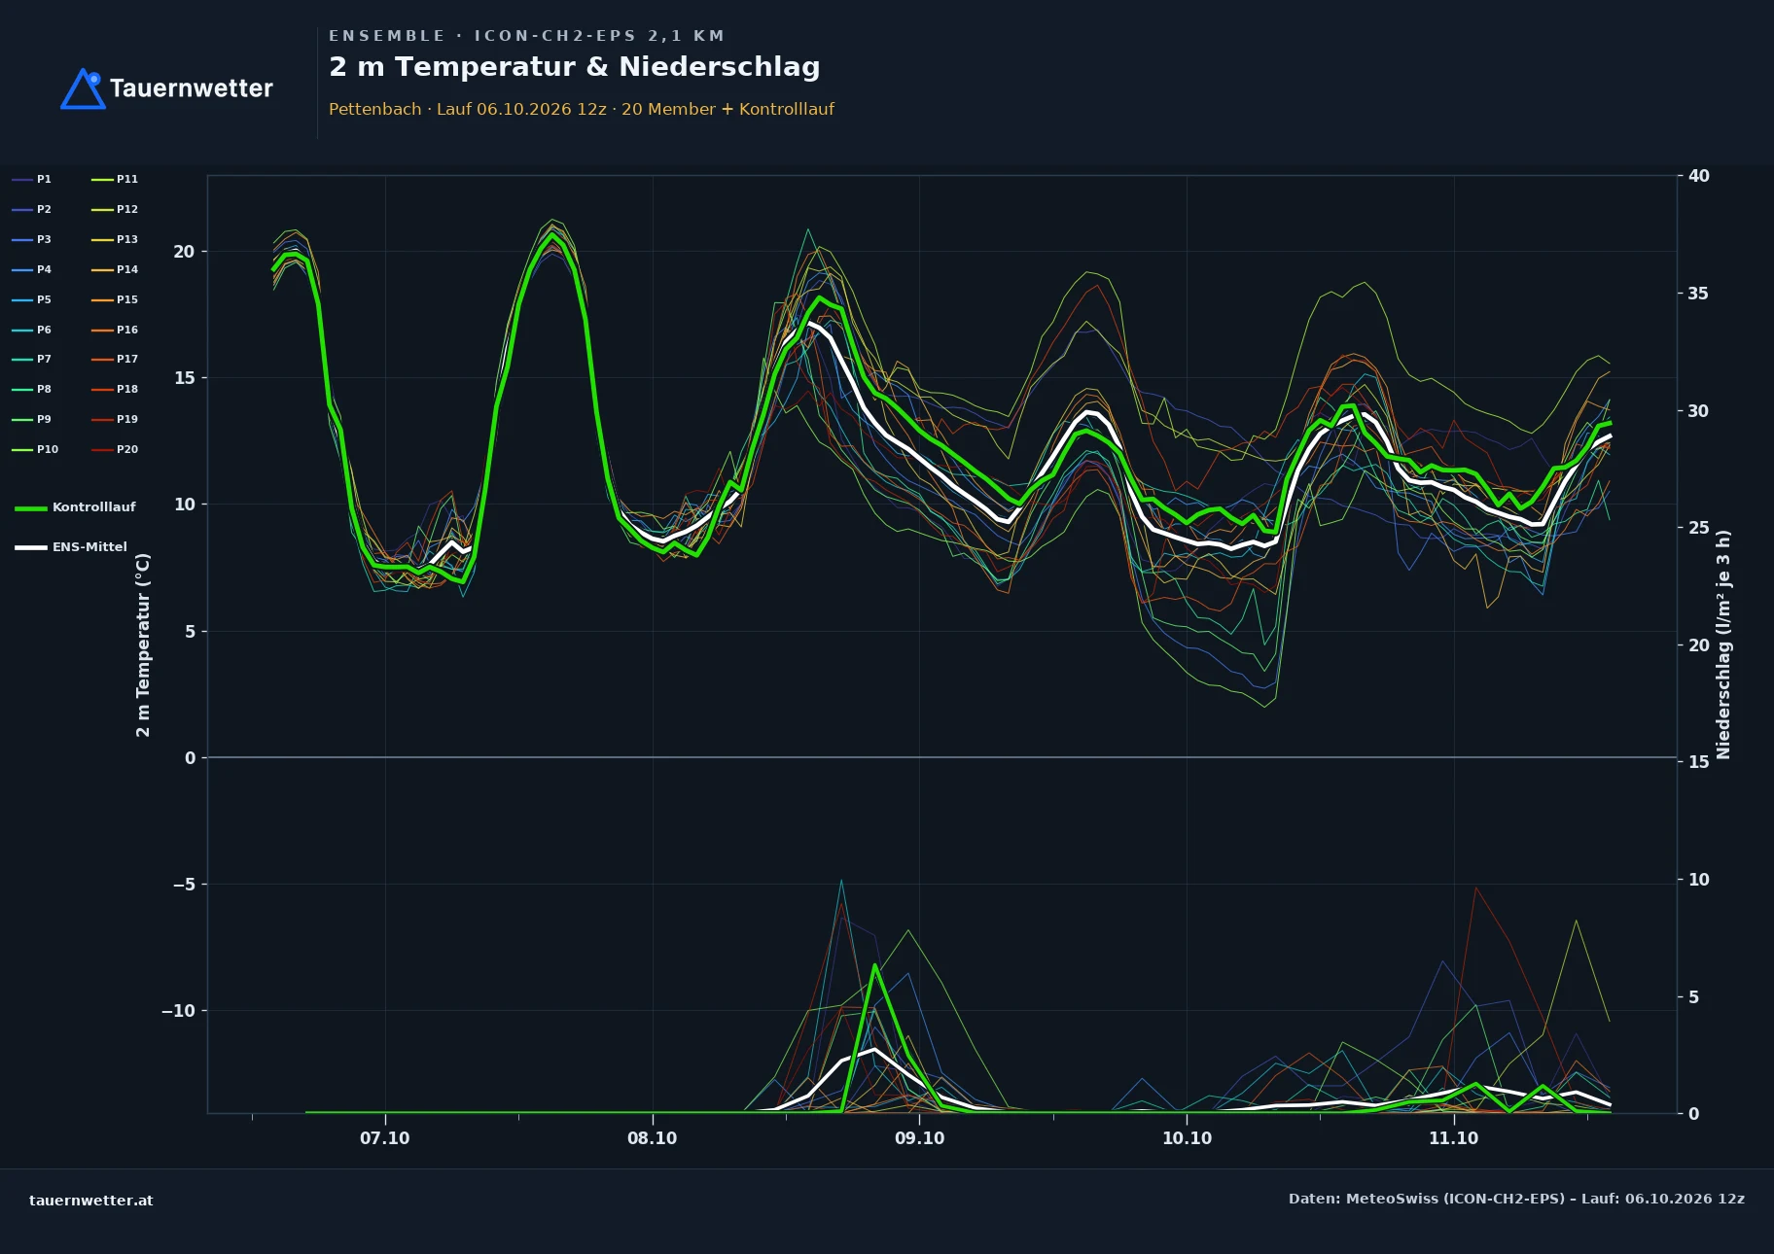Select the P10 legend entry
Screen dimensions: 1774x1254
(x=35, y=449)
